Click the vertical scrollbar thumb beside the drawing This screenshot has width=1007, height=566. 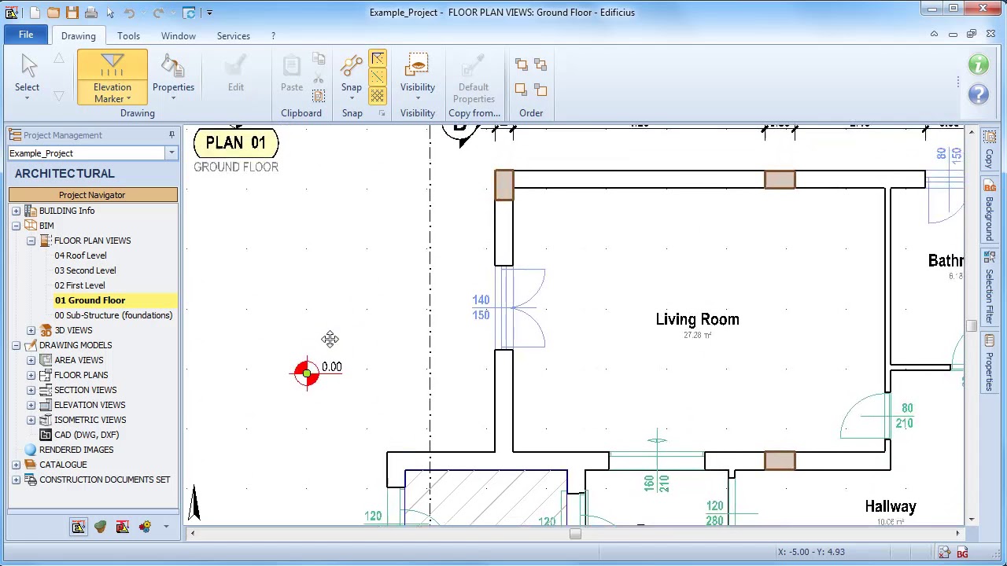972,325
